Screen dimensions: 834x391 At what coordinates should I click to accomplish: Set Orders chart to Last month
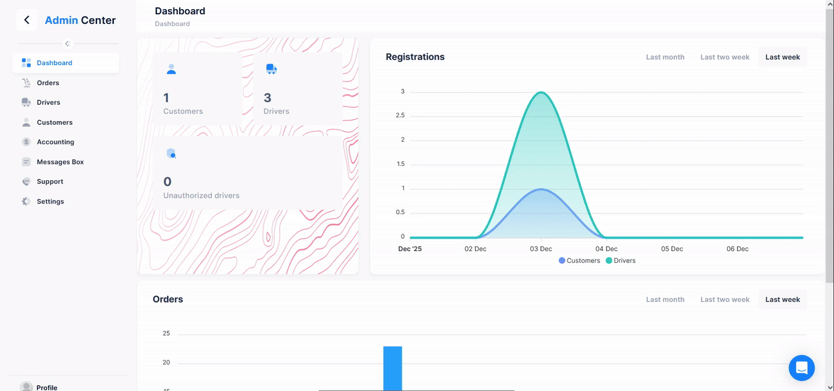point(665,299)
